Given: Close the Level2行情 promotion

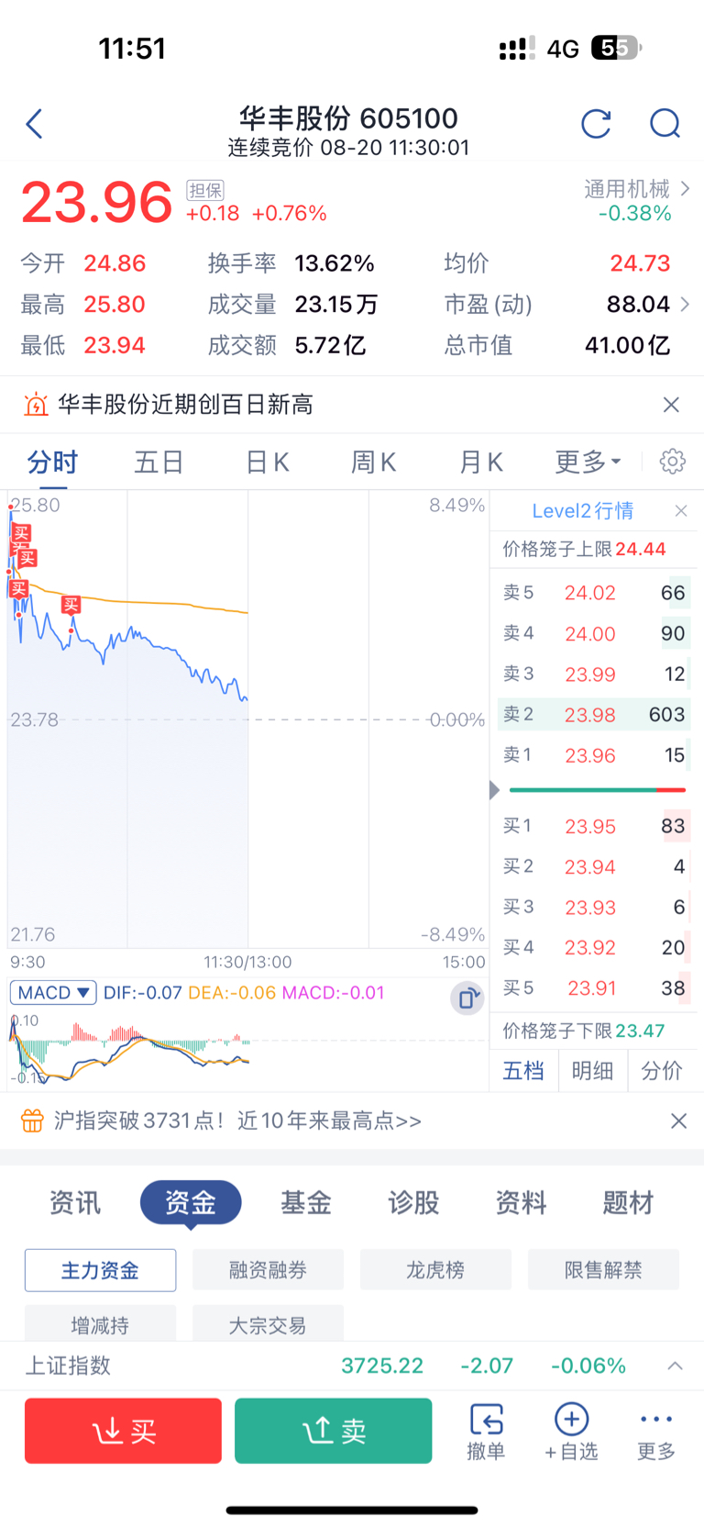Looking at the screenshot, I should tap(681, 511).
